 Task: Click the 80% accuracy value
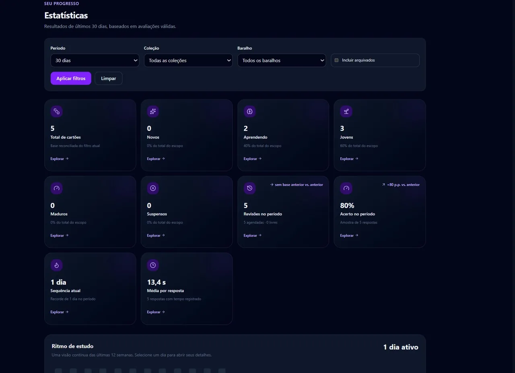pos(347,206)
